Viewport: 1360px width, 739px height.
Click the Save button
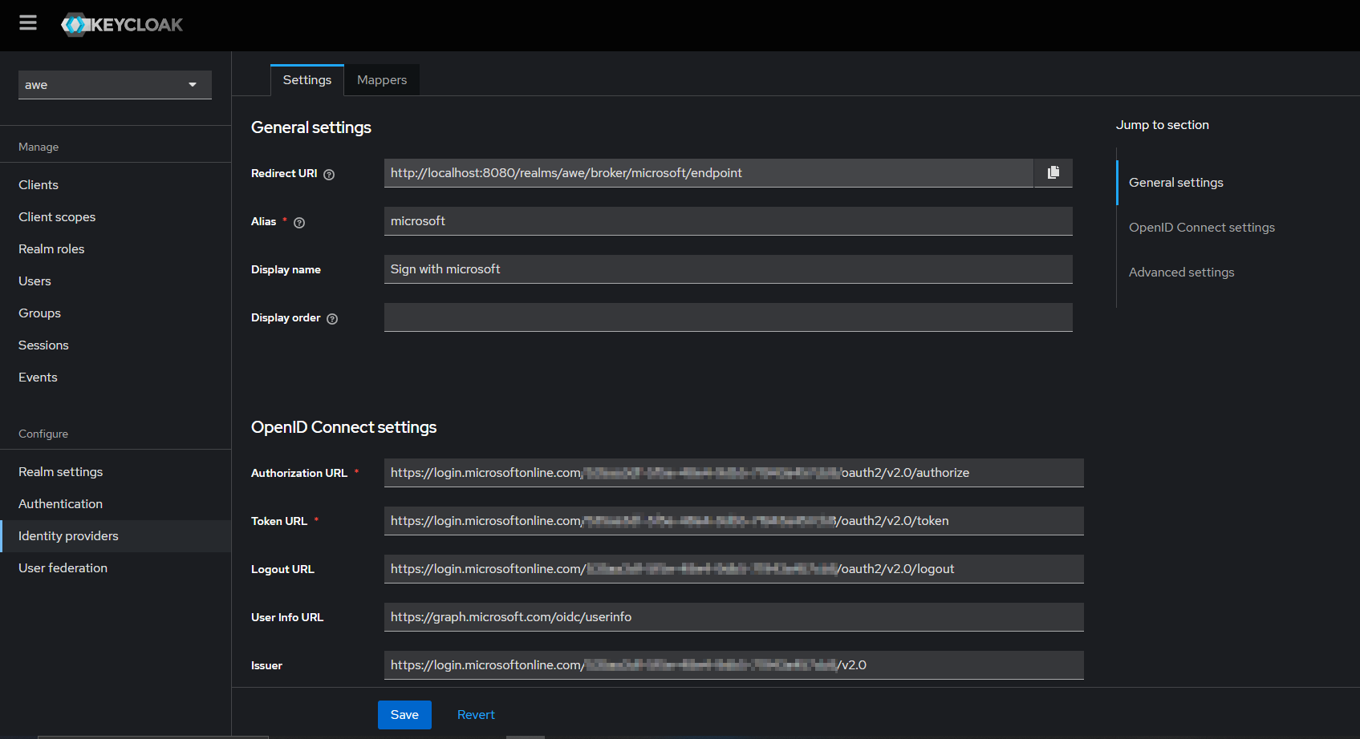point(404,715)
